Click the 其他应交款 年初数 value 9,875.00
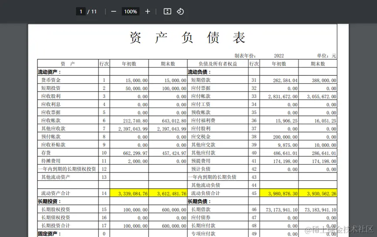377x237 pixels. [x=288, y=145]
